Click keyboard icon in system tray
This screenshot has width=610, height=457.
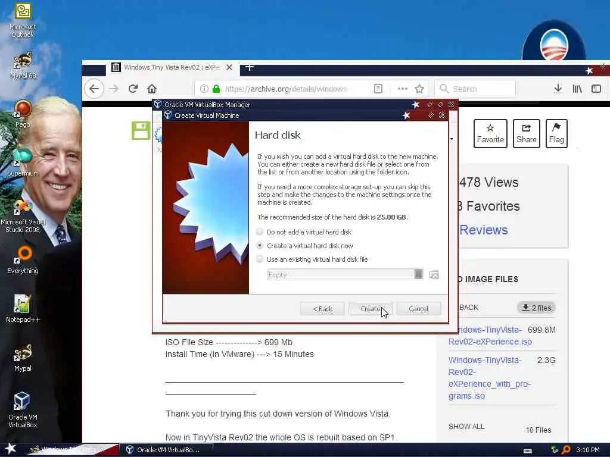coord(528,450)
